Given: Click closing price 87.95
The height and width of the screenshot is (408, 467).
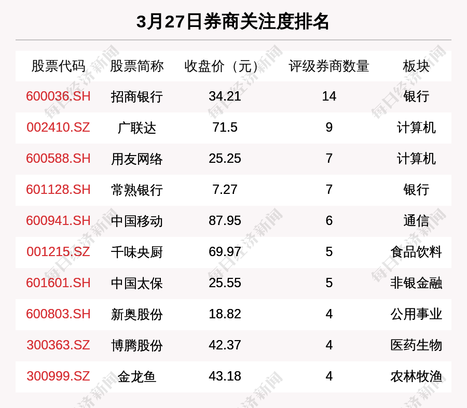Looking at the screenshot, I should coord(225,221).
